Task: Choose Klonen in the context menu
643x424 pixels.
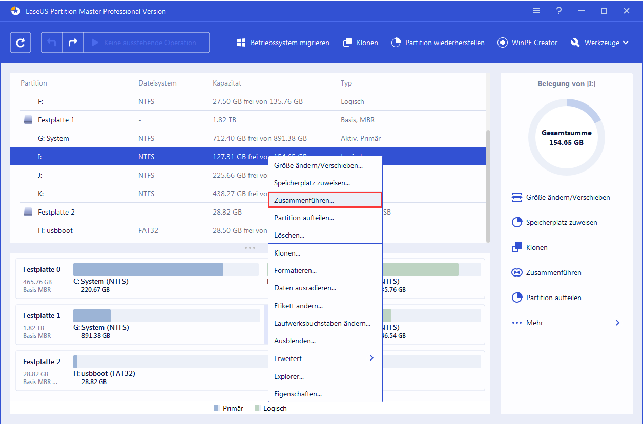Action: click(325, 253)
